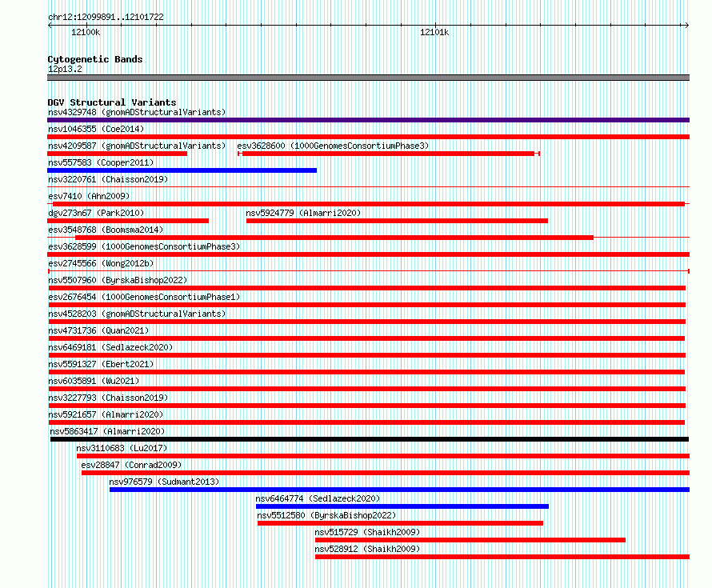Screen dimensions: 712x588
Task: Select nsv4528203 (gnomADStructuralVariants) label
Action: [137, 314]
